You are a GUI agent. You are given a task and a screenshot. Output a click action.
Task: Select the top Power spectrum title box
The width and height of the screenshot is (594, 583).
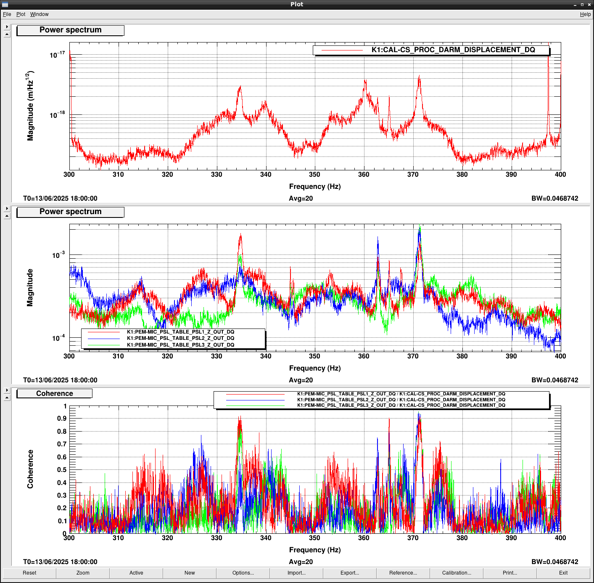(70, 30)
